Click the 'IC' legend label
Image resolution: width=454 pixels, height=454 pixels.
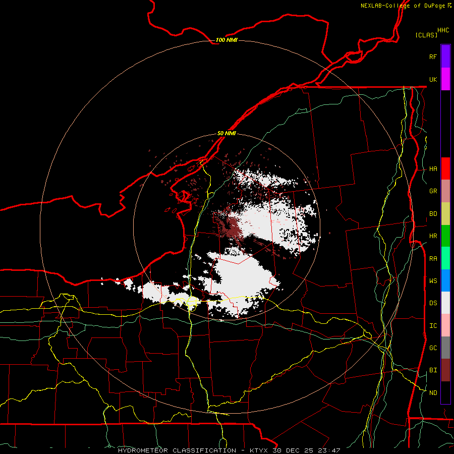click(433, 326)
